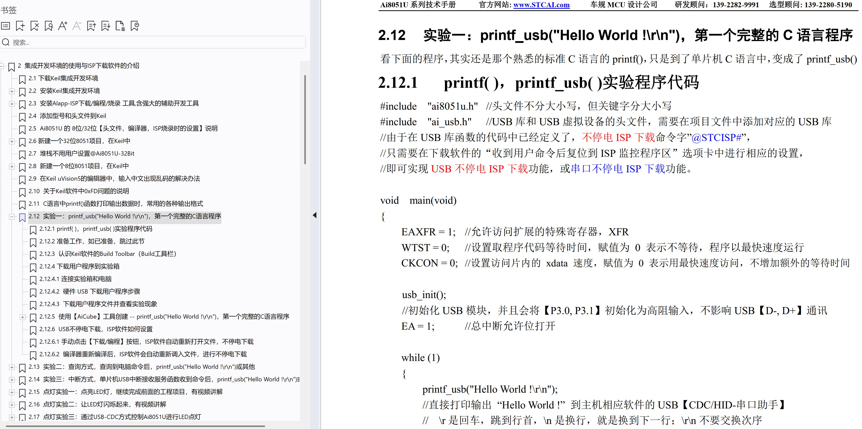The height and width of the screenshot is (429, 862).
Task: Click the delete bookmark icon
Action: [34, 26]
